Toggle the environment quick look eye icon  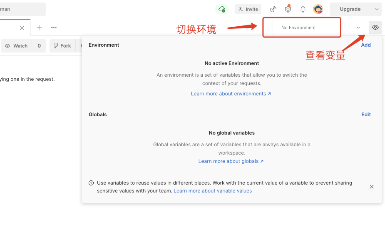[375, 27]
